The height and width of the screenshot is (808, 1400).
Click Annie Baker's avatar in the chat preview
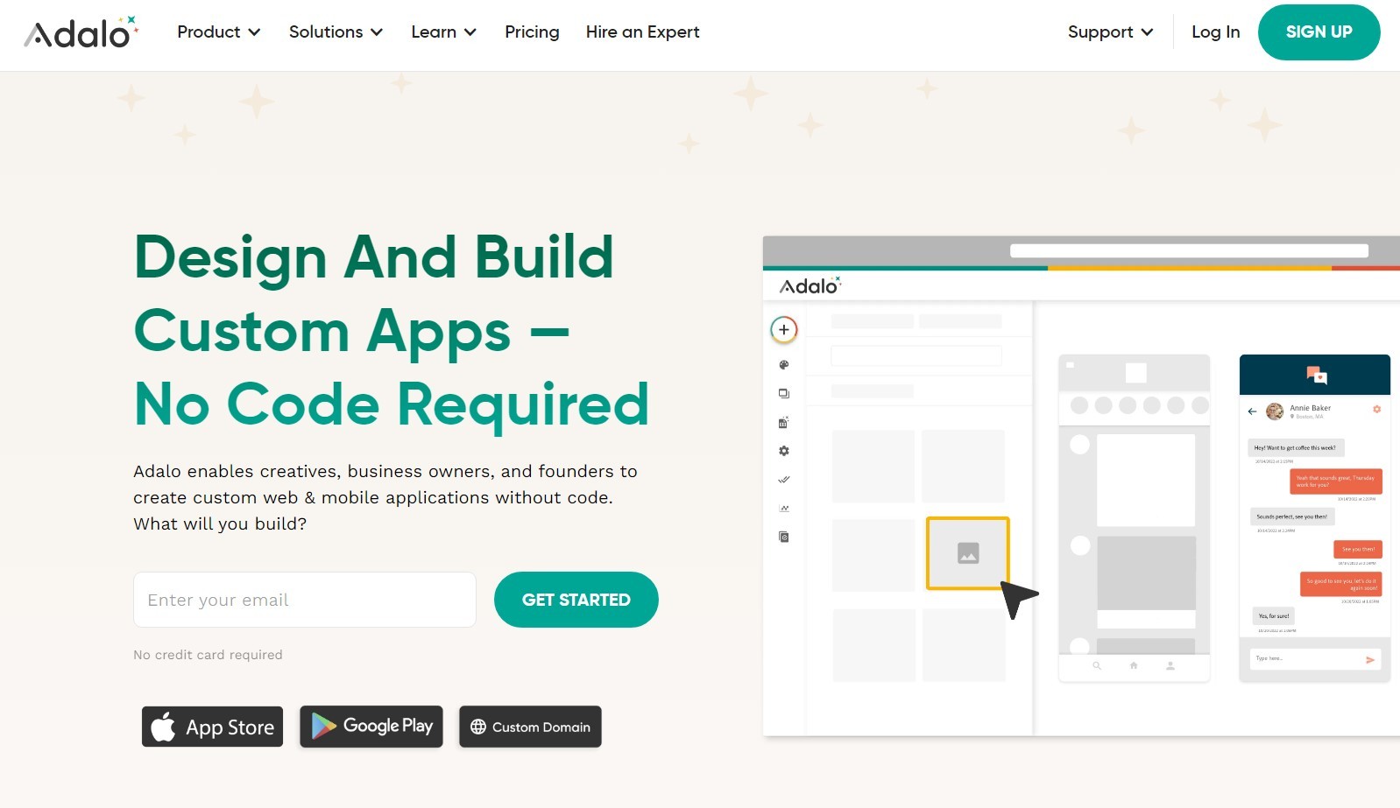click(x=1275, y=411)
